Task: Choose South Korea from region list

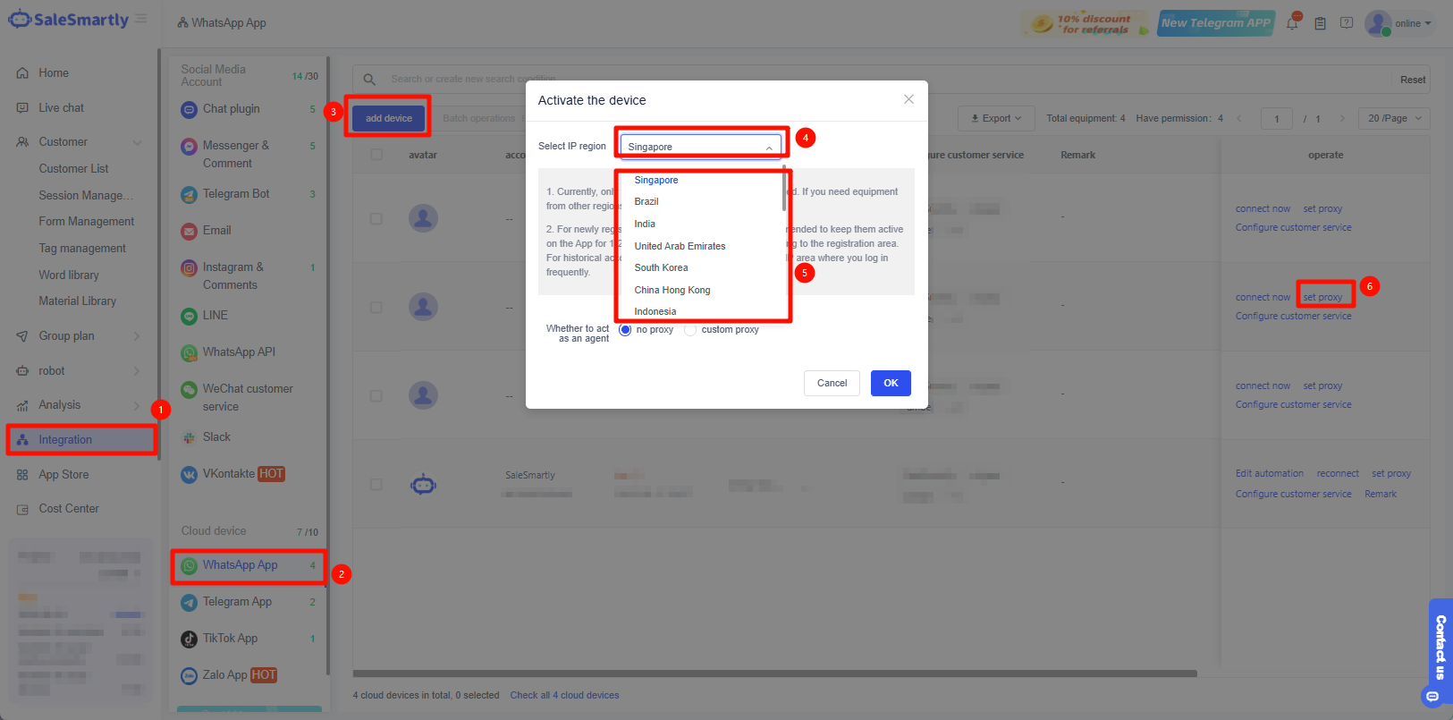Action: 661,267
